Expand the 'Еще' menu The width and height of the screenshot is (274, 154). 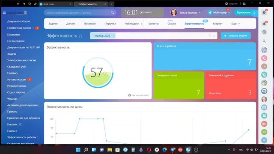point(235,24)
